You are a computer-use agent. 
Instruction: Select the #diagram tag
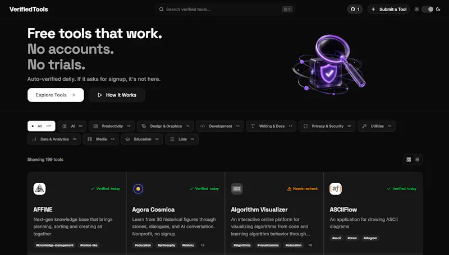pyautogui.click(x=370, y=238)
